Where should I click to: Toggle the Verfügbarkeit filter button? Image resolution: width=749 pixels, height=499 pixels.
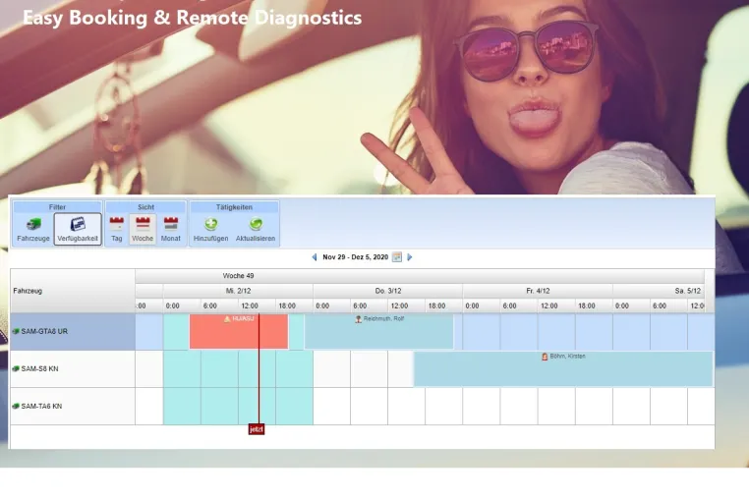pos(78,229)
